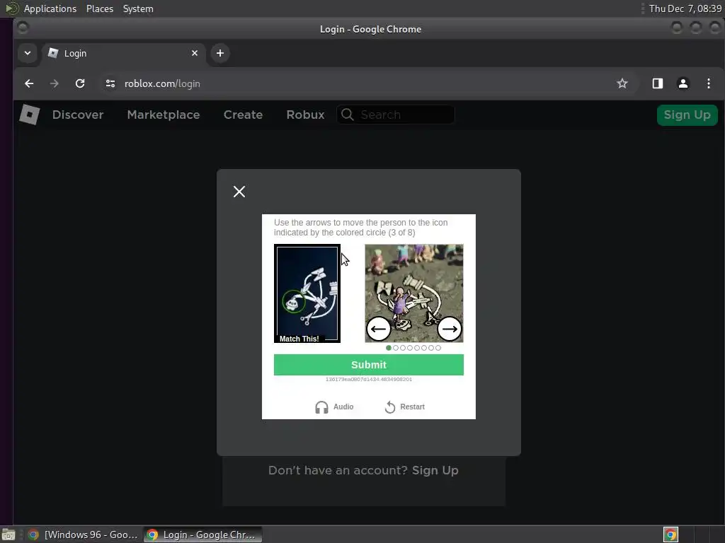Close the captcha dialog with X
725x543 pixels.
pos(239,192)
